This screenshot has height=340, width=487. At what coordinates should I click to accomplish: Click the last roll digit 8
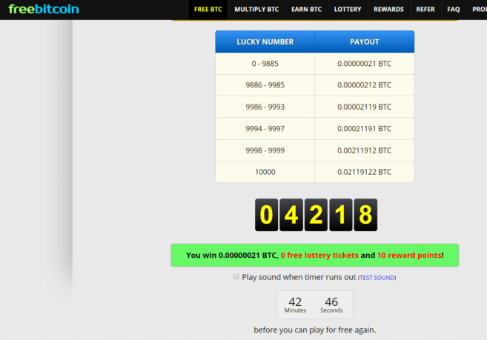(365, 215)
